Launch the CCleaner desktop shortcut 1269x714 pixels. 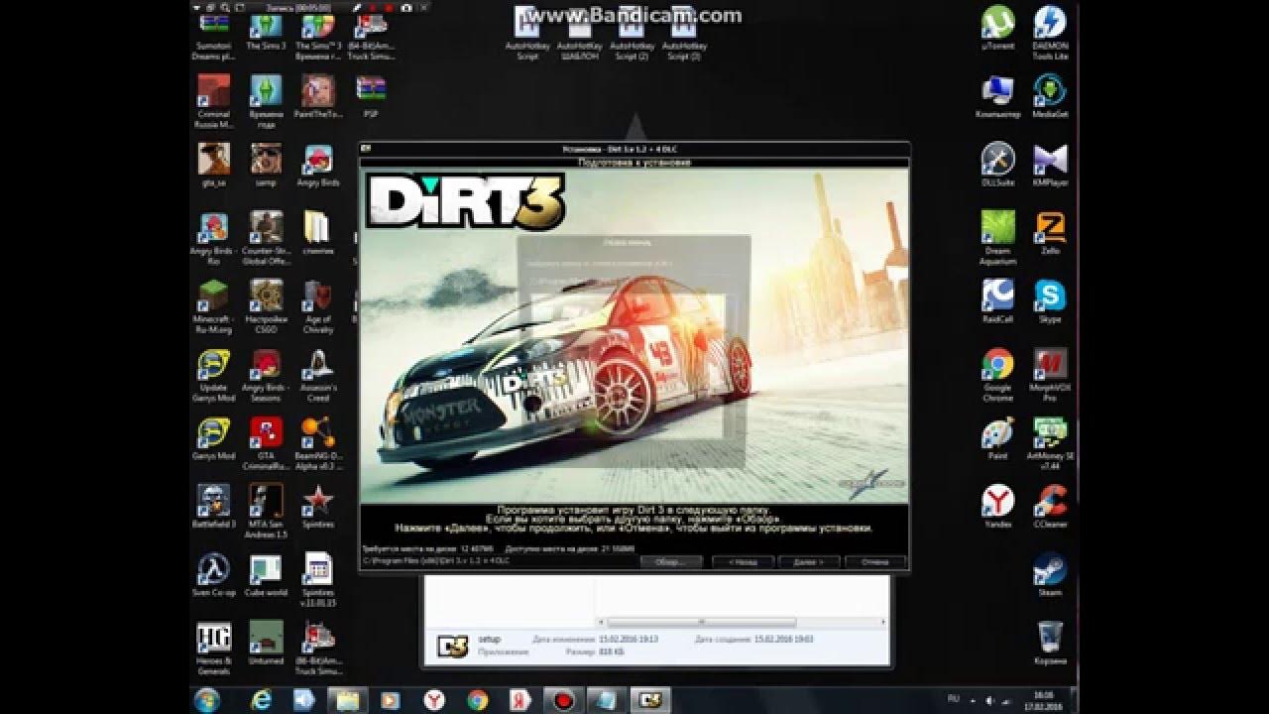point(1050,506)
